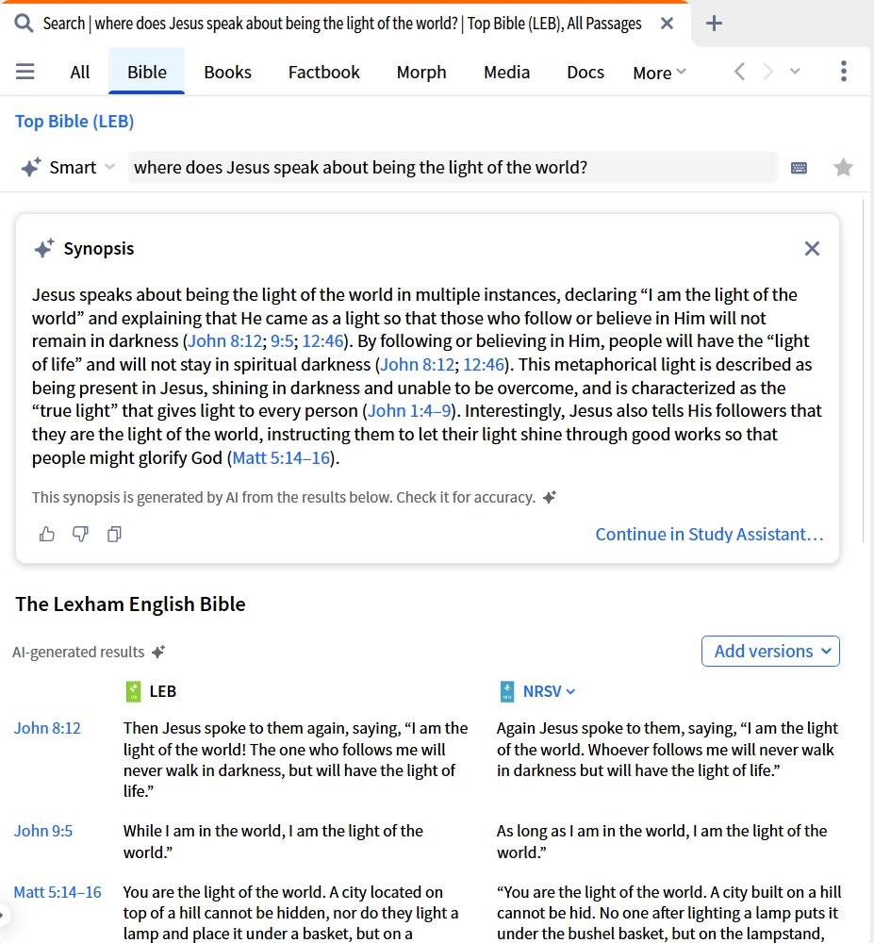Screen dimensions: 874x943
Task: Click the results panel vertical scrollbar
Action: 865,372
